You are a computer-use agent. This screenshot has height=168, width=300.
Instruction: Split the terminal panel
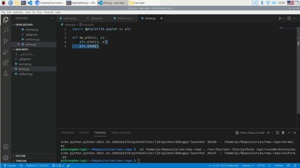pyautogui.click(x=277, y=133)
